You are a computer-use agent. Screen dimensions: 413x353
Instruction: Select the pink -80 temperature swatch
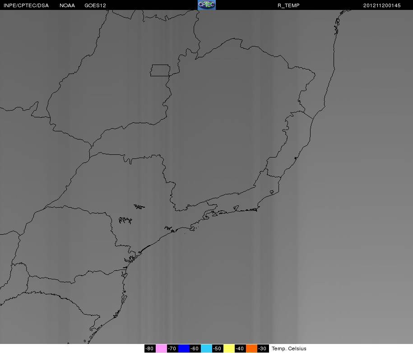[x=161, y=348]
